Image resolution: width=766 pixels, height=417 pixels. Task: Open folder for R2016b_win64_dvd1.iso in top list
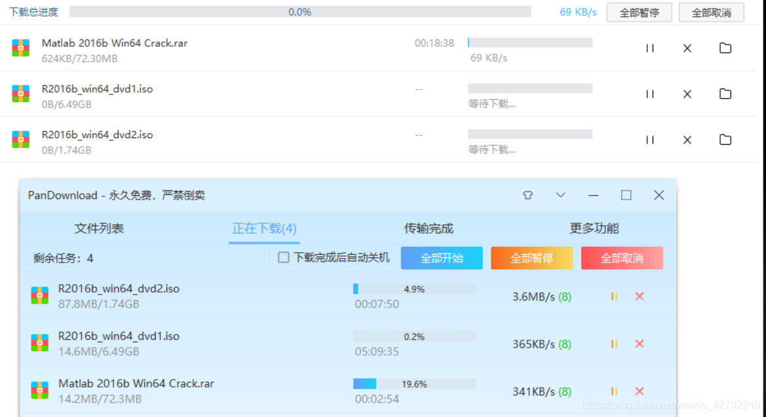(725, 94)
